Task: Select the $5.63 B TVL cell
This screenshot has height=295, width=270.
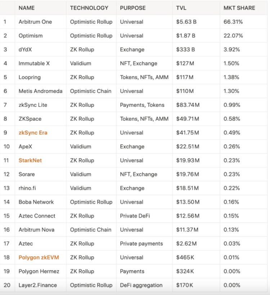Action: pos(186,22)
